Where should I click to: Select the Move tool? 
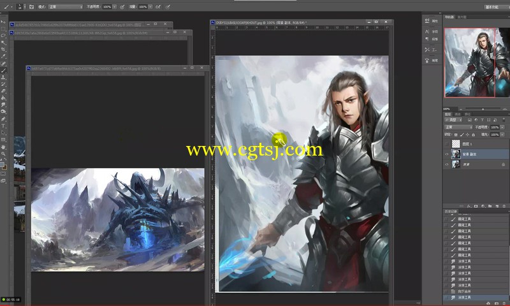click(x=3, y=22)
